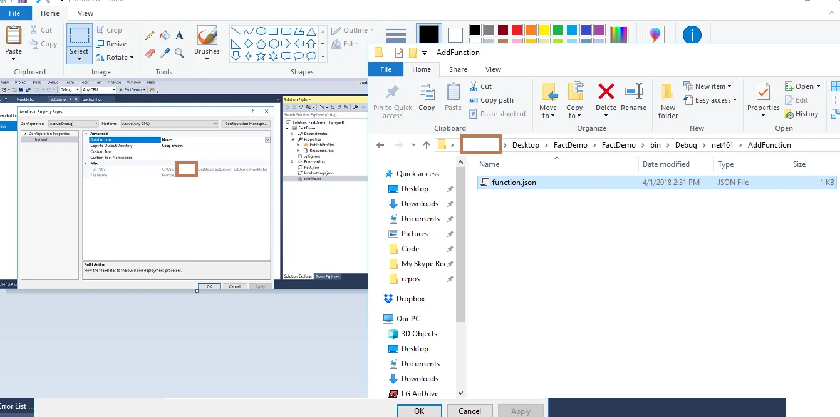Viewport: 840px width, 417px height.
Task: Sort by the Name column header
Action: (x=489, y=164)
